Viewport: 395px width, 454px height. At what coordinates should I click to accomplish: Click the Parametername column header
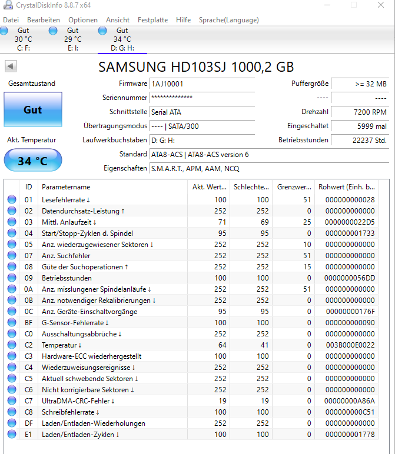tap(112, 187)
